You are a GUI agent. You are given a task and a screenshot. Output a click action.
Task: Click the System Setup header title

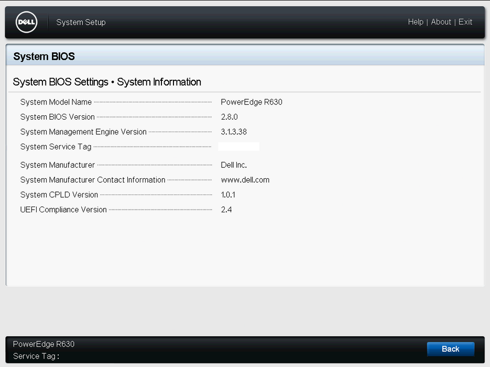tap(81, 22)
